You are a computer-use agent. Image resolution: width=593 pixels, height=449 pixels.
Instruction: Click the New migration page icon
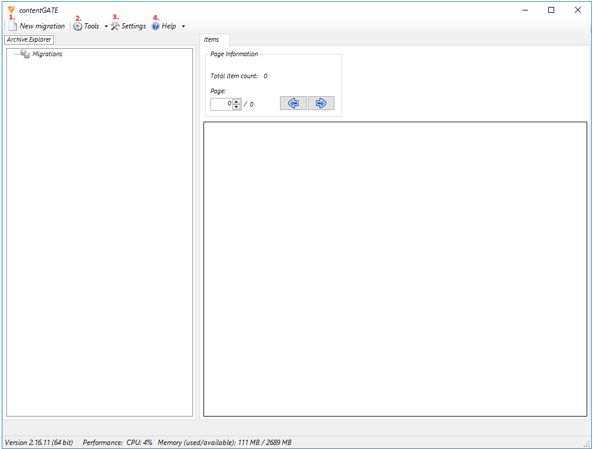tap(13, 26)
